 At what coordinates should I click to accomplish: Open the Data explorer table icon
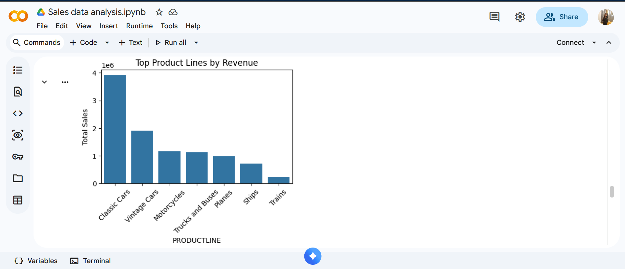18,200
